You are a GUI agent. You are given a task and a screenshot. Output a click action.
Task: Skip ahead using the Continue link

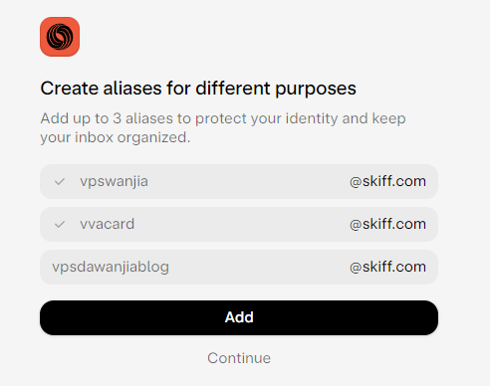pyautogui.click(x=239, y=358)
